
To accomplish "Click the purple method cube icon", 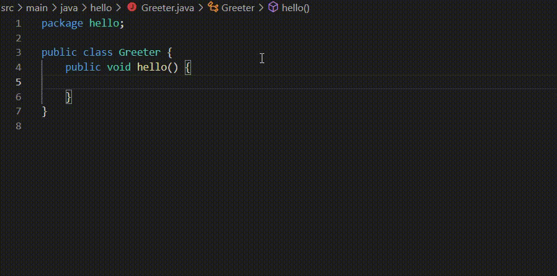I will pyautogui.click(x=273, y=7).
